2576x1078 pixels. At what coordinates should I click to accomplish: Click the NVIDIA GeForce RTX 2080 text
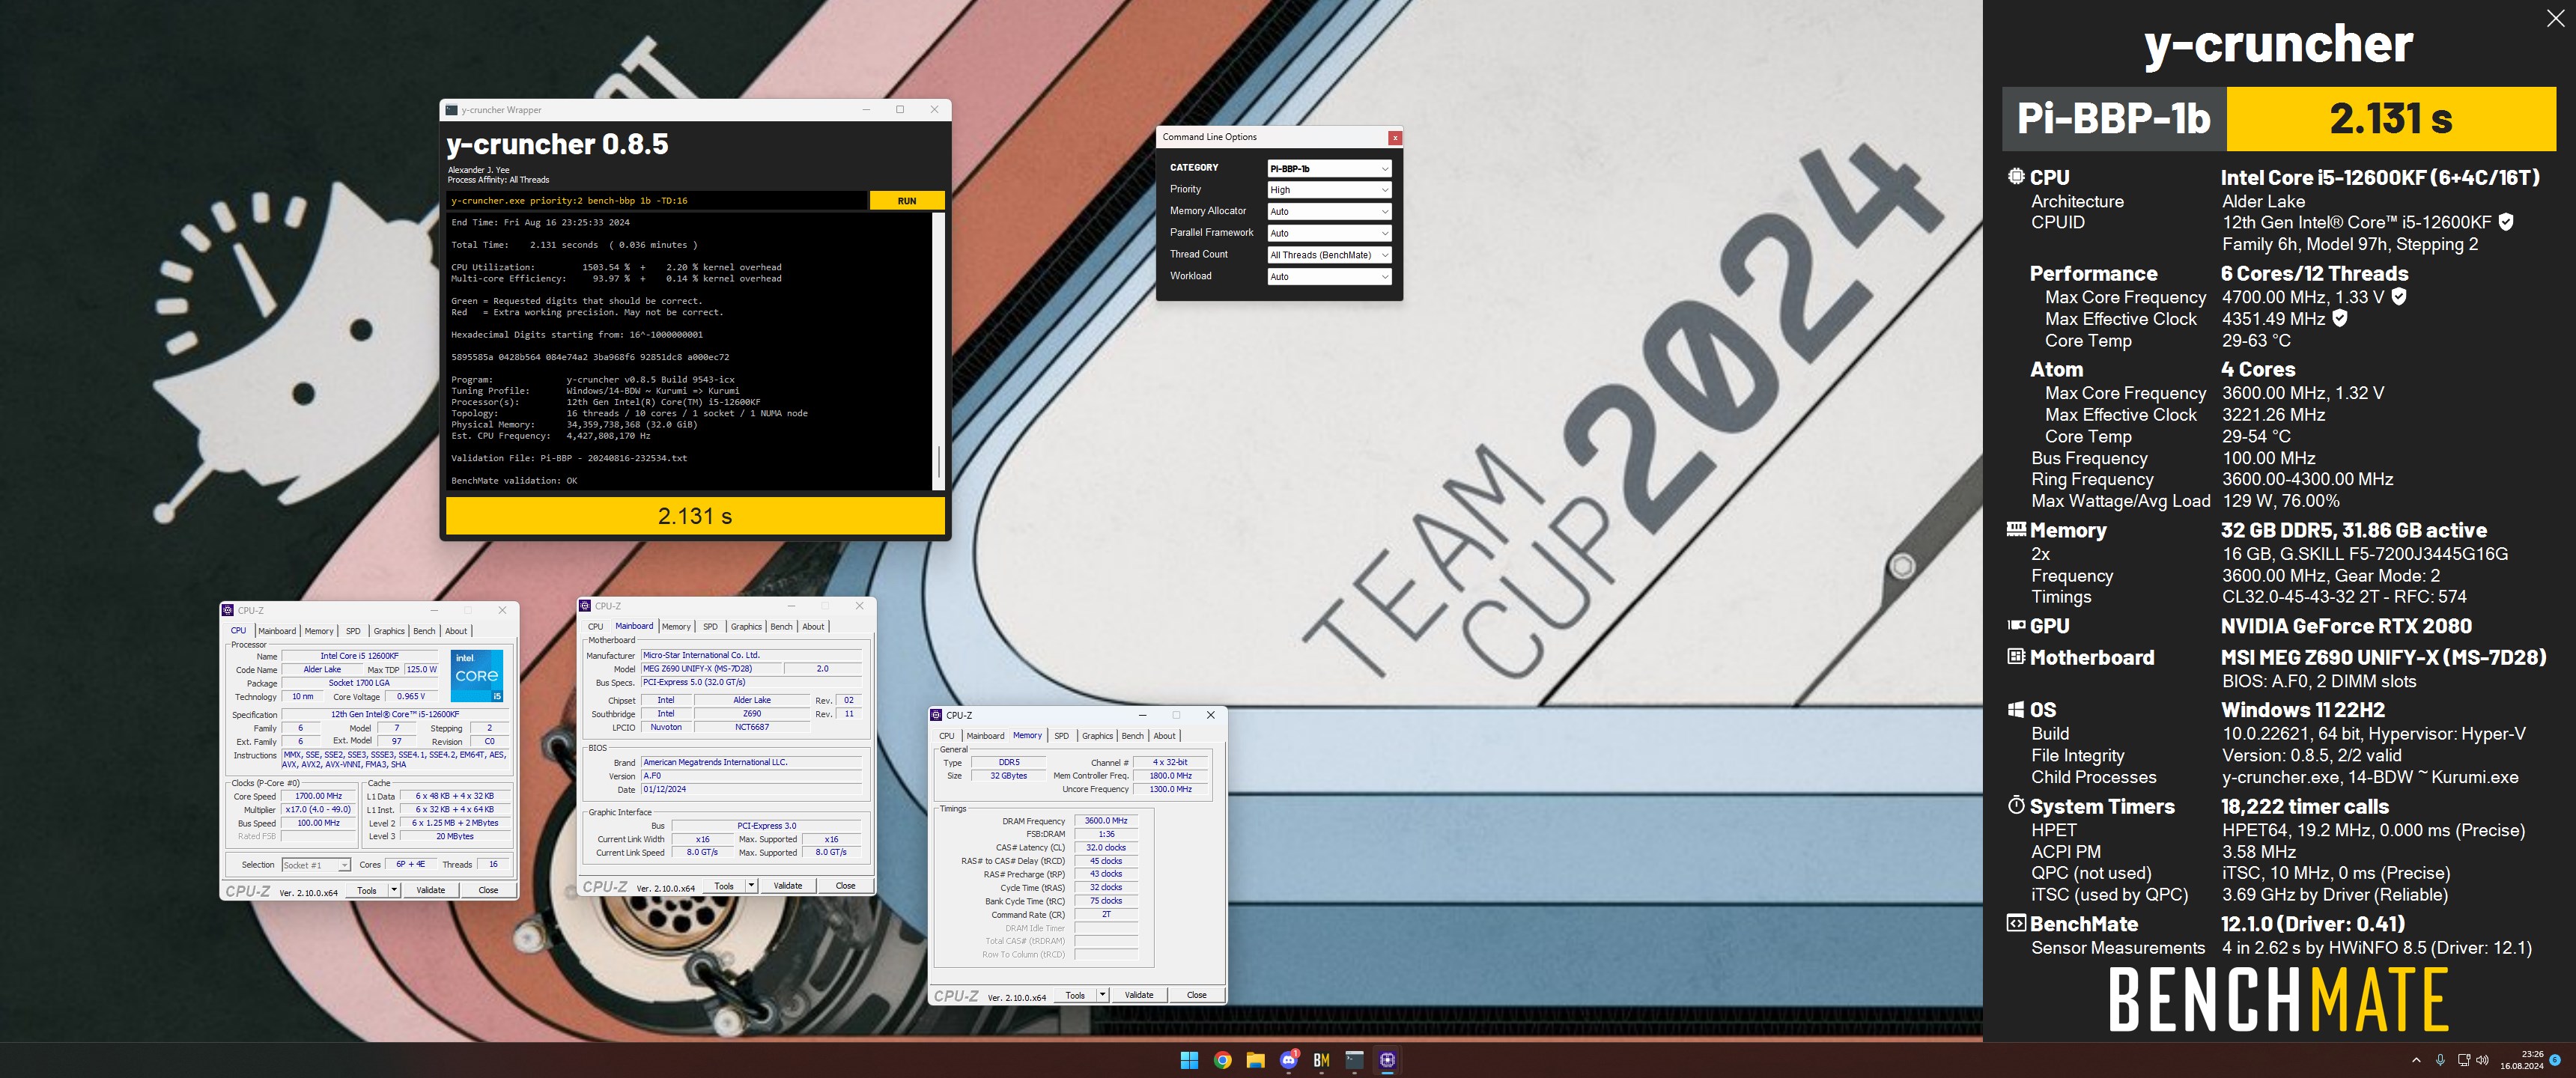(x=2346, y=626)
